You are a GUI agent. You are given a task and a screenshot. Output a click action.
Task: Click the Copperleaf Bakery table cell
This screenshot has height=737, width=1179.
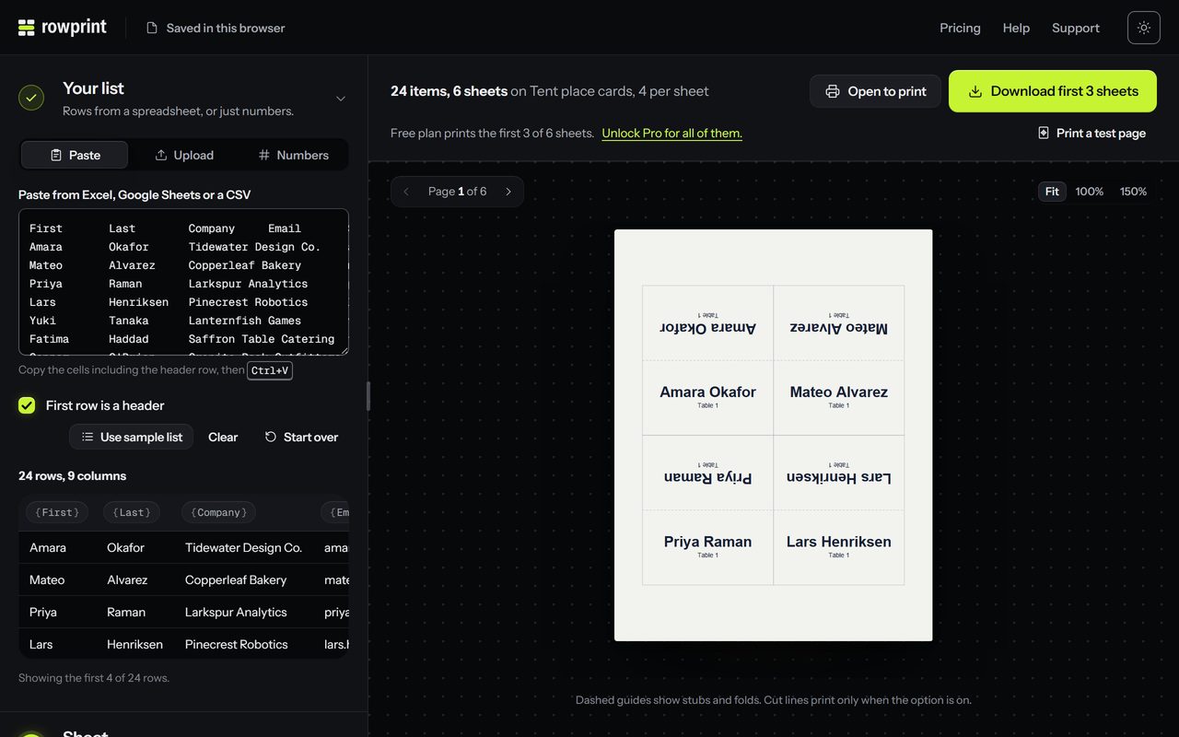(x=236, y=579)
